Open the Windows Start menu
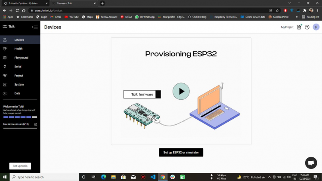The image size is (322, 181). tap(5, 177)
